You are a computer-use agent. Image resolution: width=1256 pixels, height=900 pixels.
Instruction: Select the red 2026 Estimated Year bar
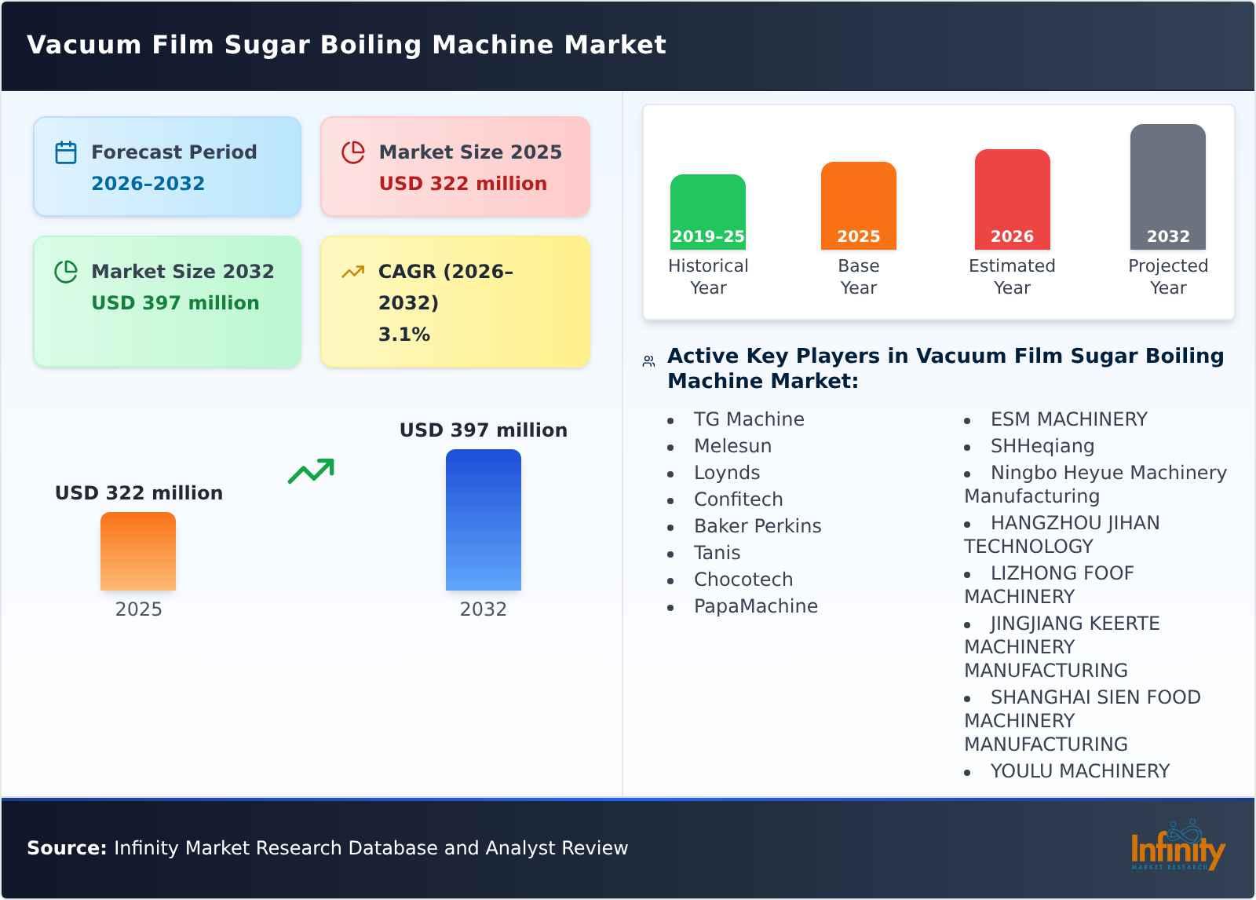[1013, 199]
